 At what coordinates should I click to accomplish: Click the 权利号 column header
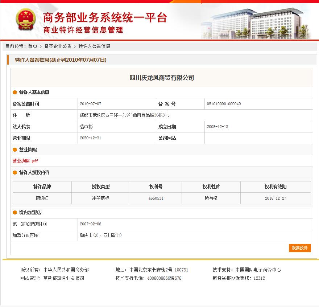point(156,187)
